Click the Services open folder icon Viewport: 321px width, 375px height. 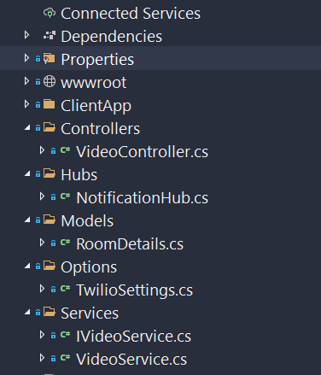[x=50, y=312]
